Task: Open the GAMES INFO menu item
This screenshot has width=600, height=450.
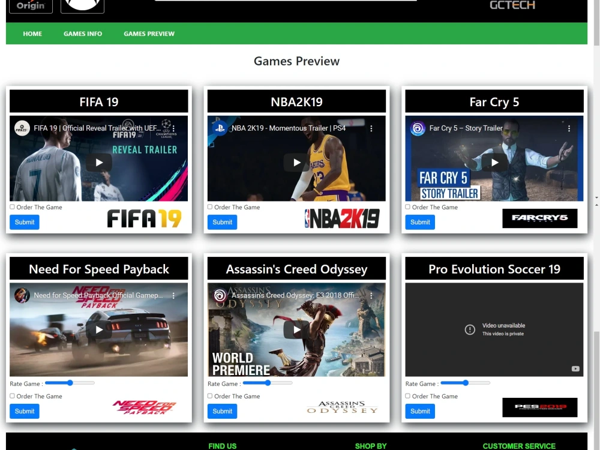Action: (83, 34)
